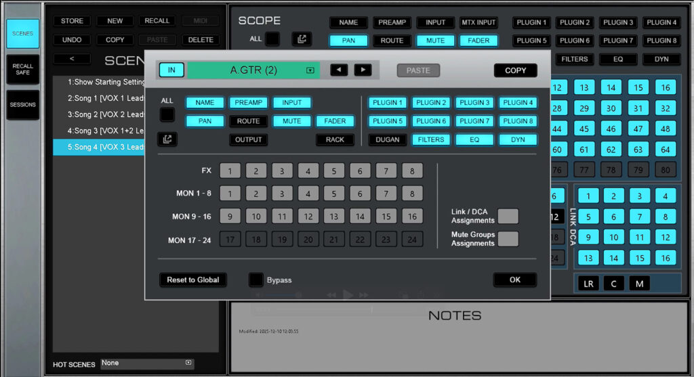
Task: Toggle INPUT scope in the channel dialog
Action: (291, 102)
